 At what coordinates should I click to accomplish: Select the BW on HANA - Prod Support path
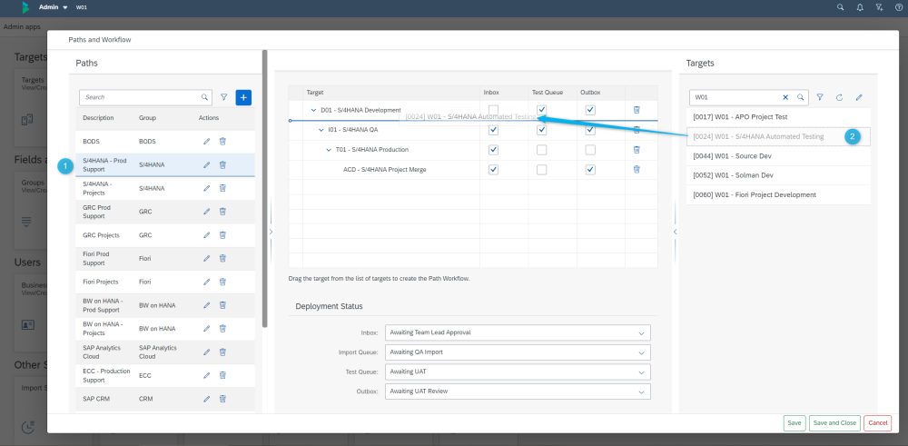click(x=165, y=305)
